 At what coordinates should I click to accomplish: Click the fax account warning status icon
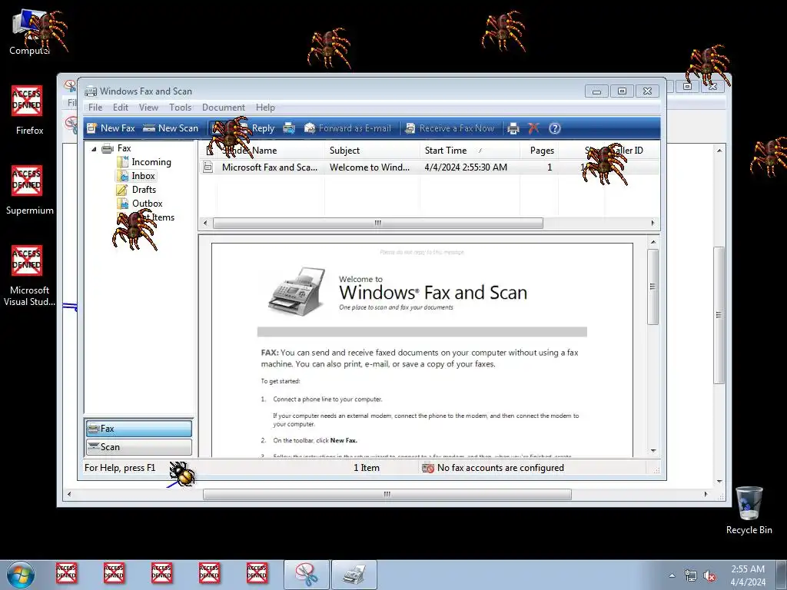pyautogui.click(x=427, y=468)
